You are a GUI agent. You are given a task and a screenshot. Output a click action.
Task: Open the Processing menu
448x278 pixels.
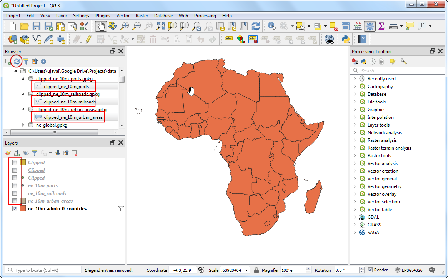pyautogui.click(x=205, y=16)
